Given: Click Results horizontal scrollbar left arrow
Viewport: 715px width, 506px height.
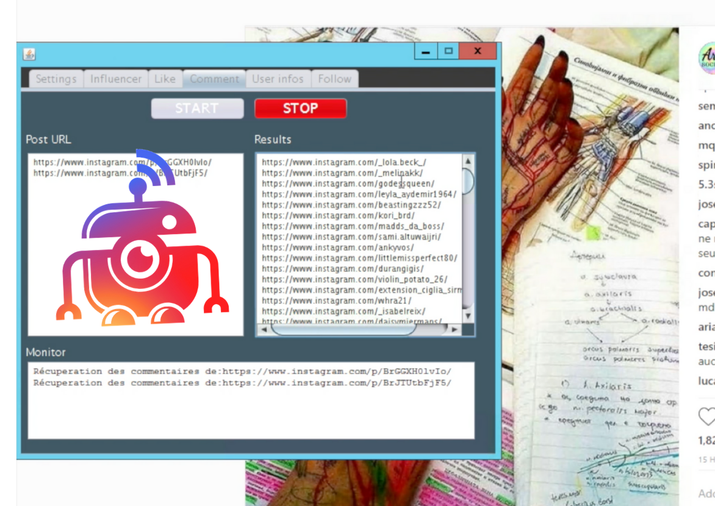Looking at the screenshot, I should [264, 329].
